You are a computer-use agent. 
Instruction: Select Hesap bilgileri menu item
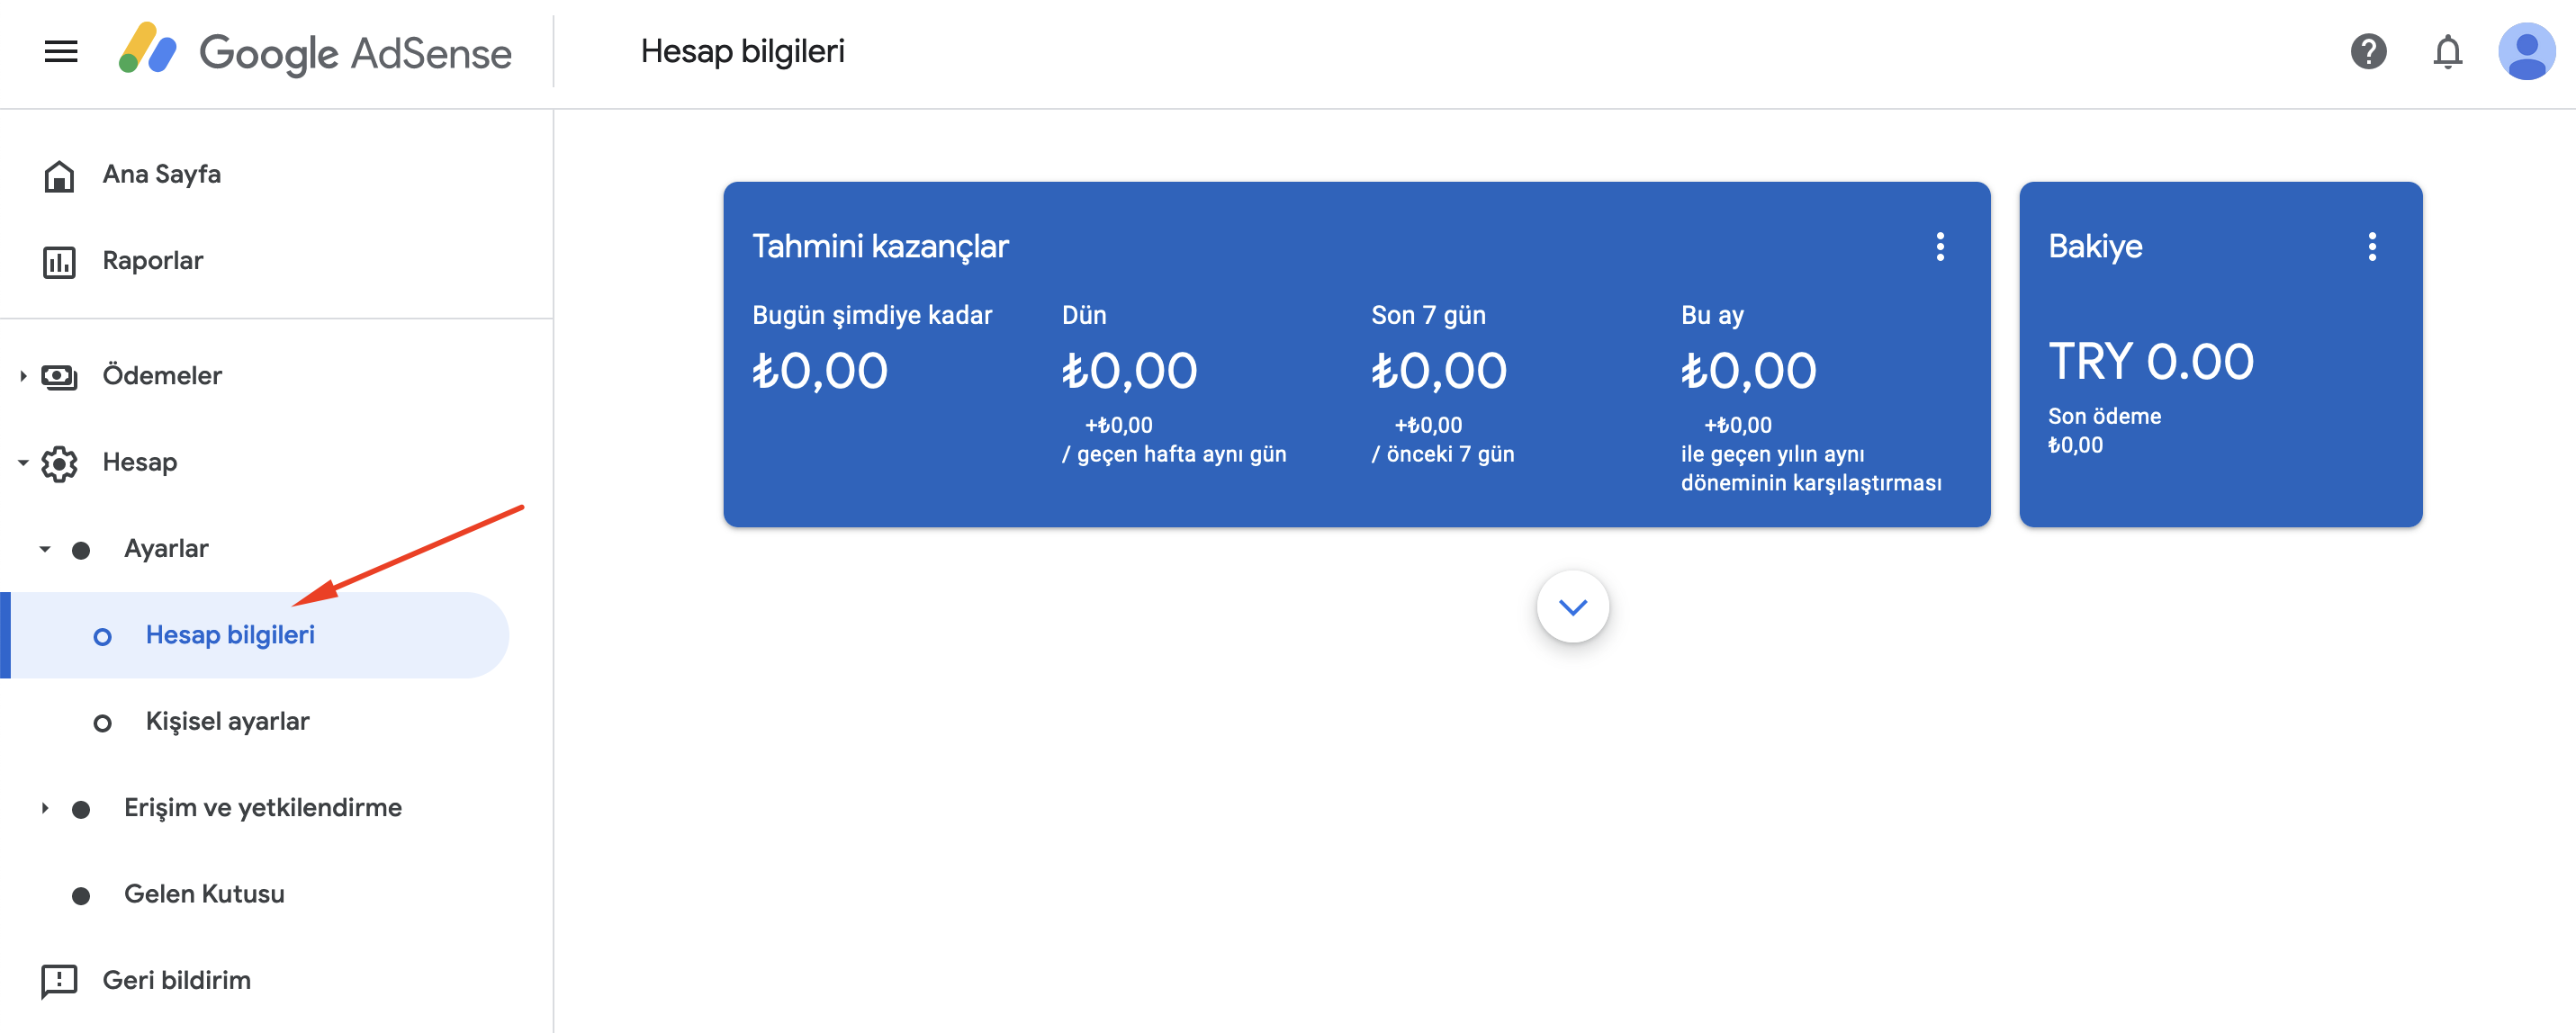coord(230,635)
